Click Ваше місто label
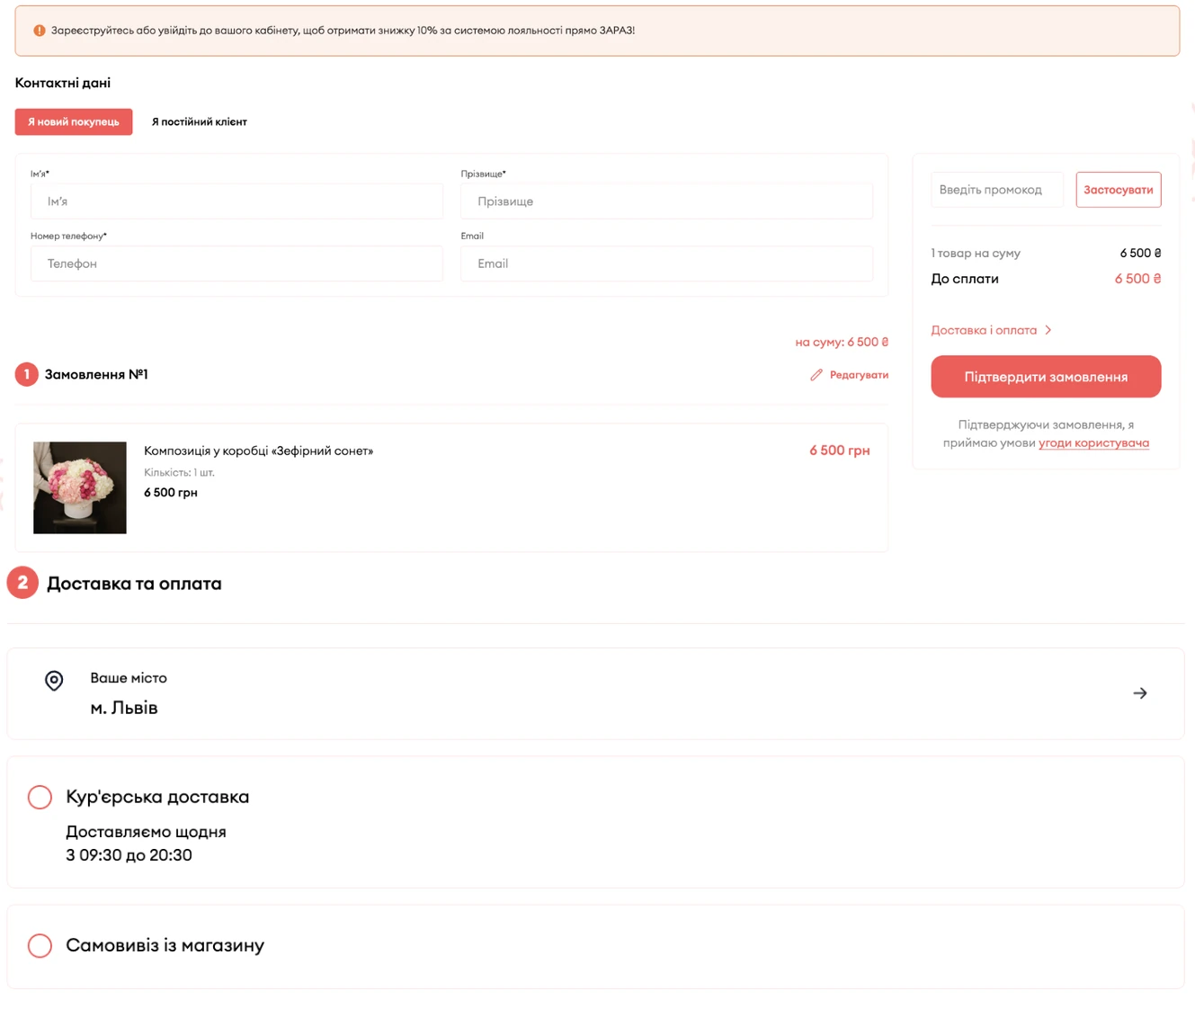1195x1009 pixels. [129, 678]
